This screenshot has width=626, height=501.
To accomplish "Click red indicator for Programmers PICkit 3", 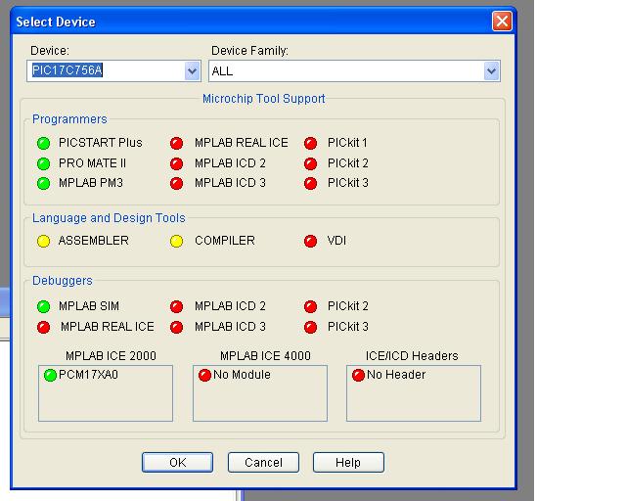I will 310,183.
